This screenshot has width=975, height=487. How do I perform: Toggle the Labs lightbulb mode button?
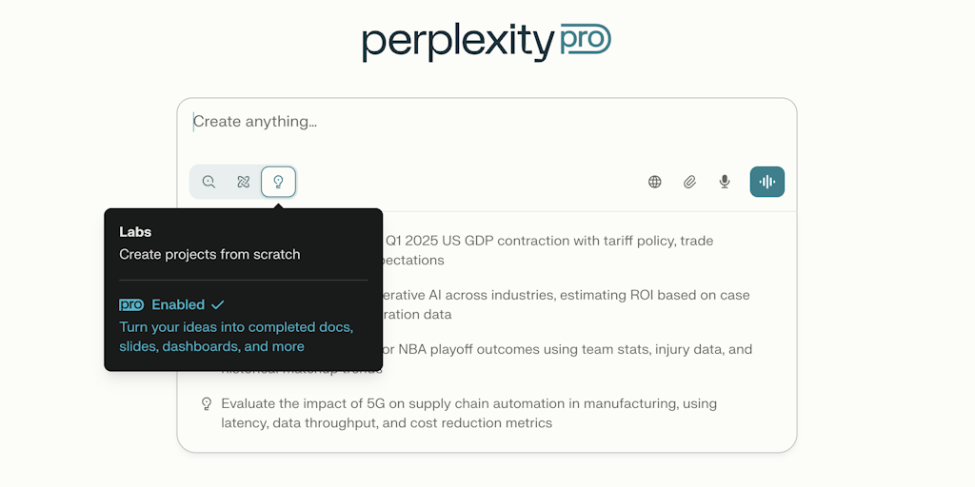coord(279,182)
